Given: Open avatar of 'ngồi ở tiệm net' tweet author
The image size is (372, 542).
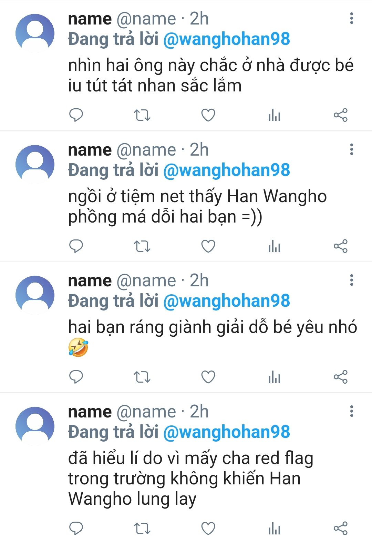Looking at the screenshot, I should pyautogui.click(x=35, y=164).
